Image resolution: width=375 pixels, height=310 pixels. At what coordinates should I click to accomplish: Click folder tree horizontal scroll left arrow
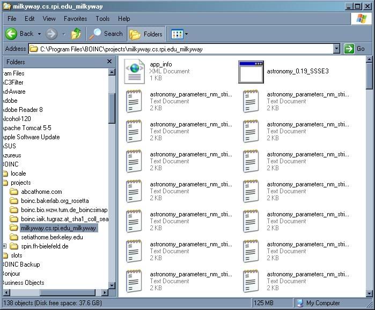[6, 292]
